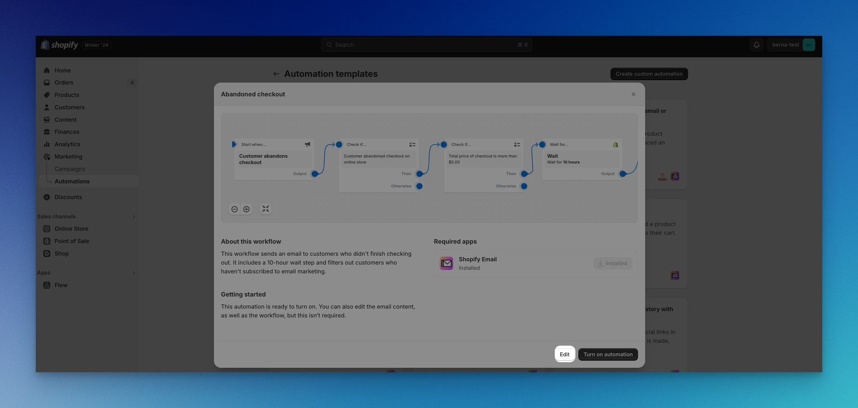858x408 pixels.
Task: Click the Shopify logo
Action: click(59, 45)
